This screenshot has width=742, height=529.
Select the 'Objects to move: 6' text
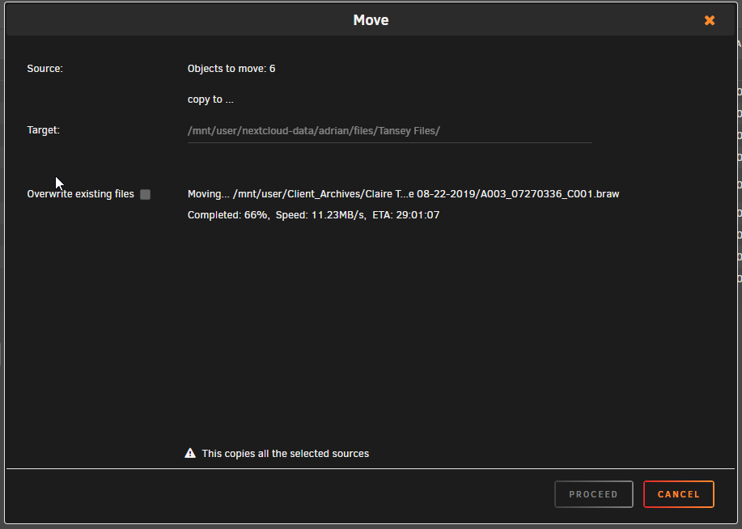coord(231,69)
